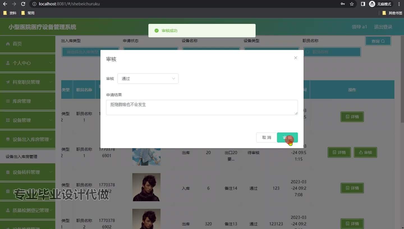This screenshot has width=404, height=229.
Task: Click the 职员名称 search input field
Action: 332,52
